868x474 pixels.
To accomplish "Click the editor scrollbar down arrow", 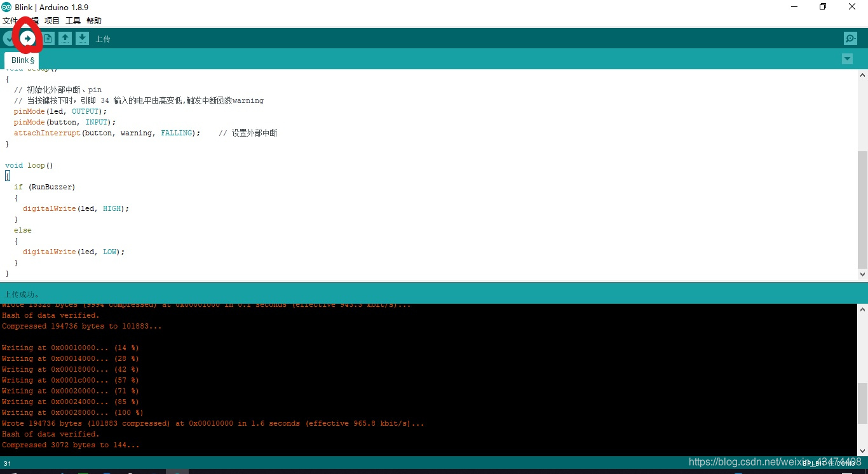I will pos(862,274).
